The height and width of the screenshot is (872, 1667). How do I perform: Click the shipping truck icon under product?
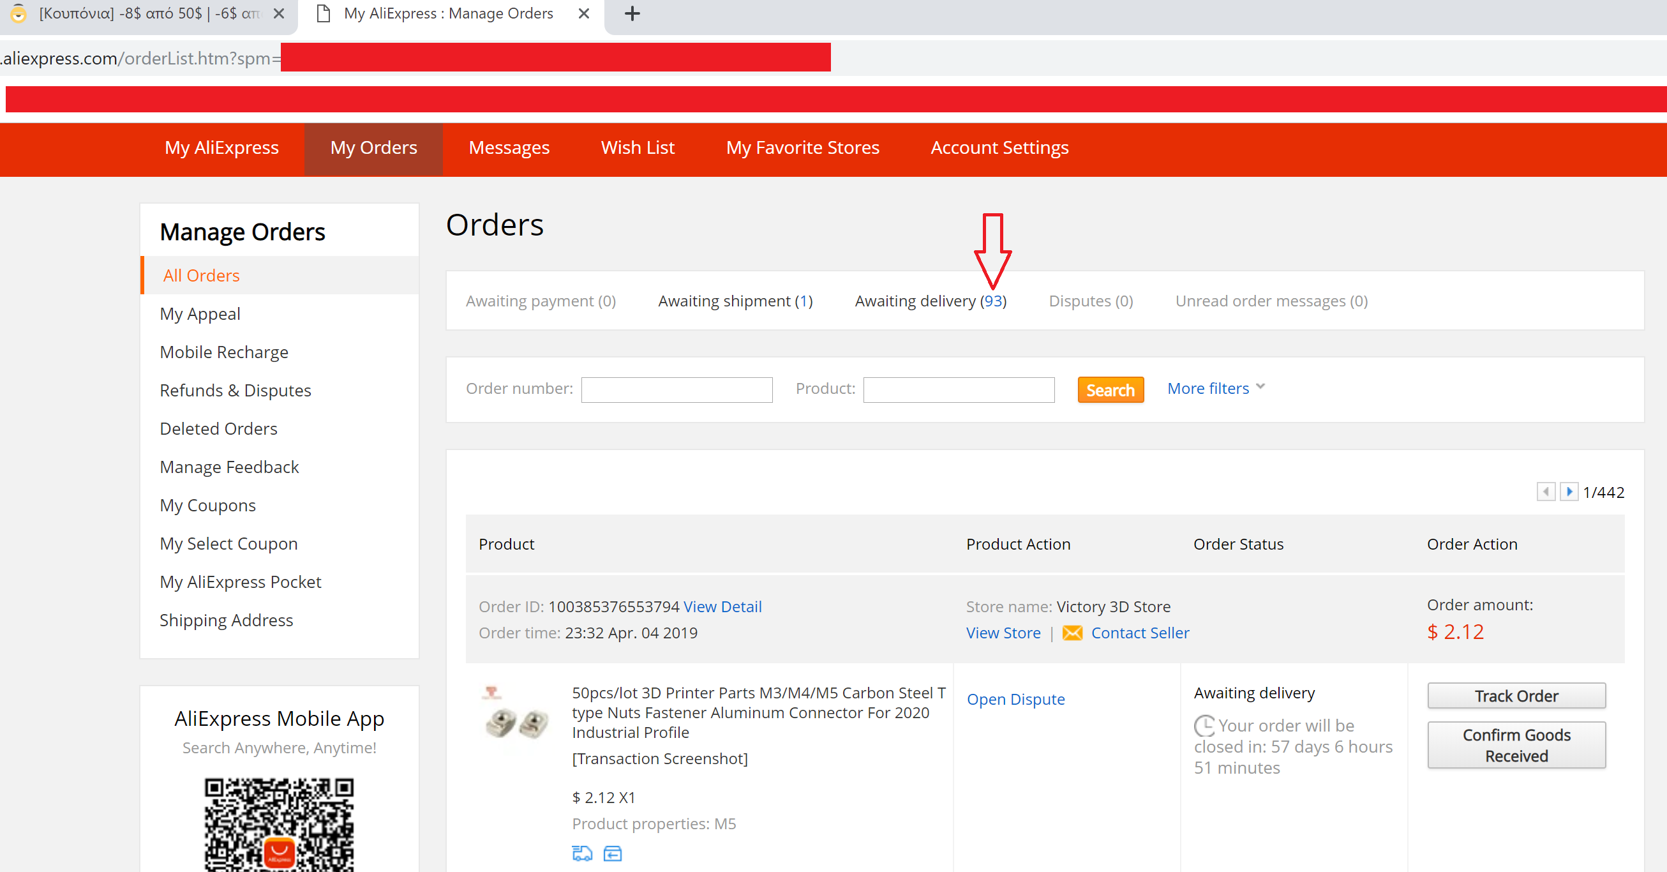[x=582, y=853]
